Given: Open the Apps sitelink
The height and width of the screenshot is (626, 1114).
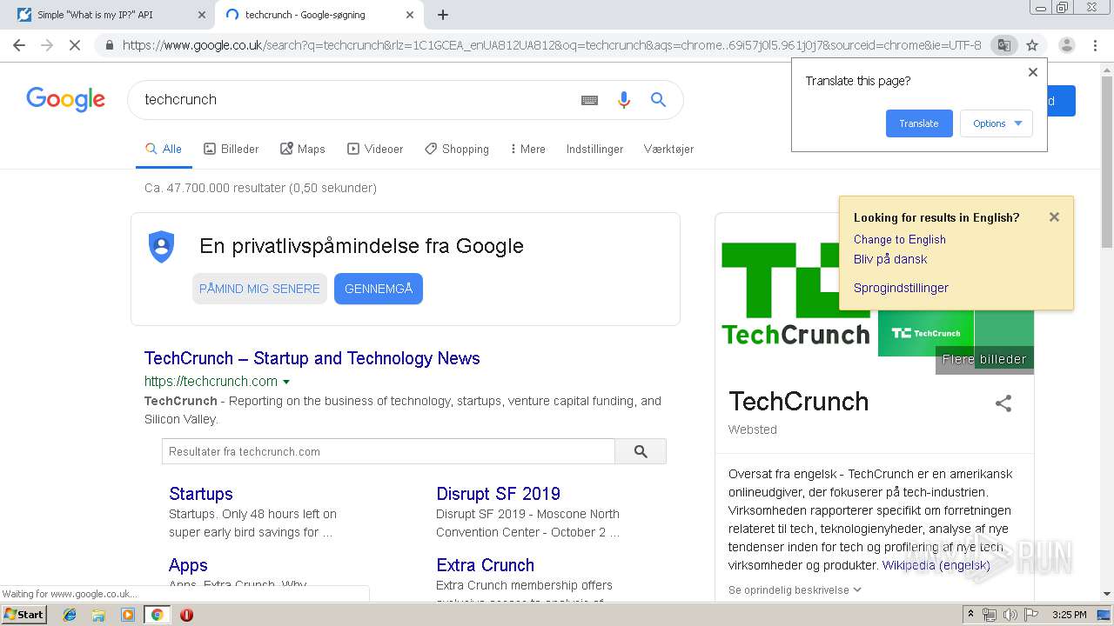Looking at the screenshot, I should 188,565.
